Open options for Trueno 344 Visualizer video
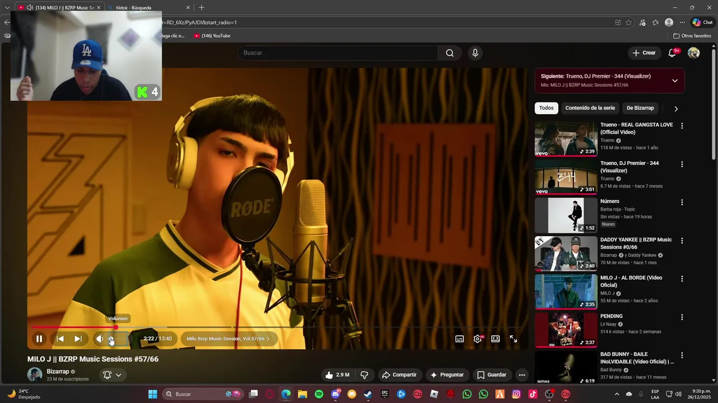The width and height of the screenshot is (718, 403). [682, 164]
